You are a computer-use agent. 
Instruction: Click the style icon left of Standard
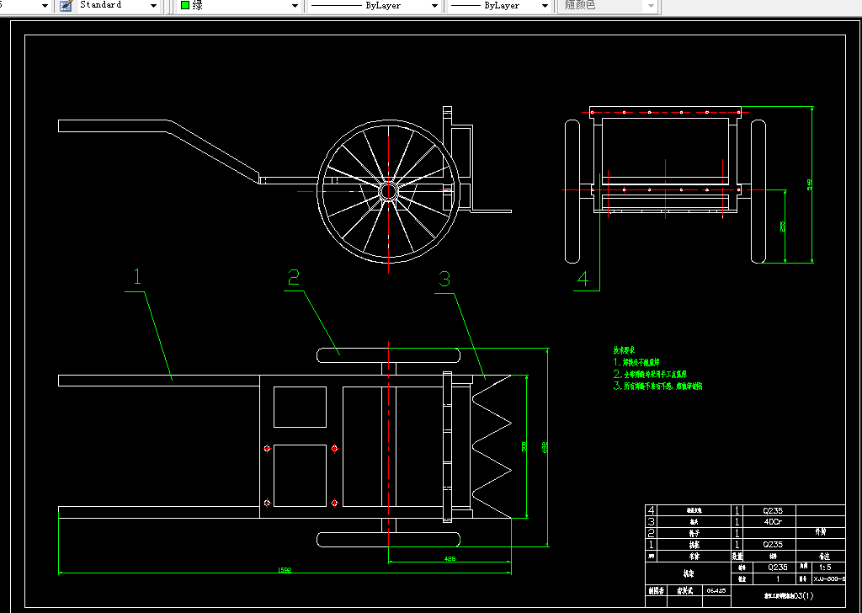click(x=66, y=6)
